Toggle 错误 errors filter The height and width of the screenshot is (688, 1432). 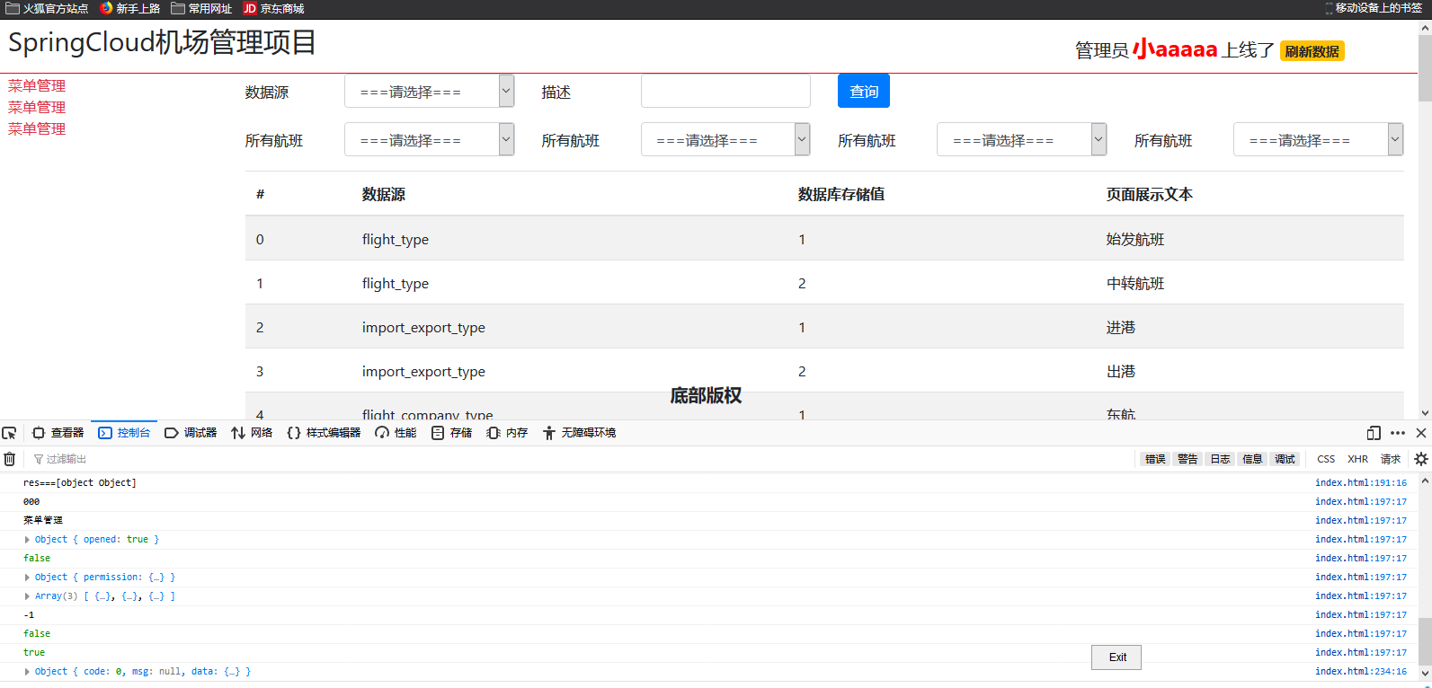tap(1155, 459)
